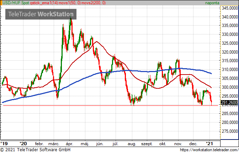Viewport: 239px width, 153px height.
Task: Click the okt. month label
Action: (x=163, y=144)
